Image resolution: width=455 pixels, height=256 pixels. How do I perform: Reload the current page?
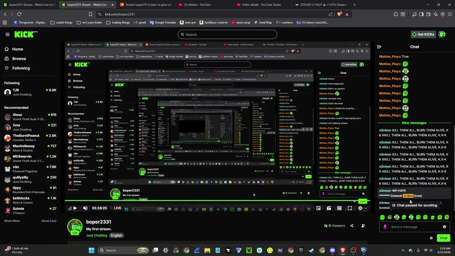19,14
